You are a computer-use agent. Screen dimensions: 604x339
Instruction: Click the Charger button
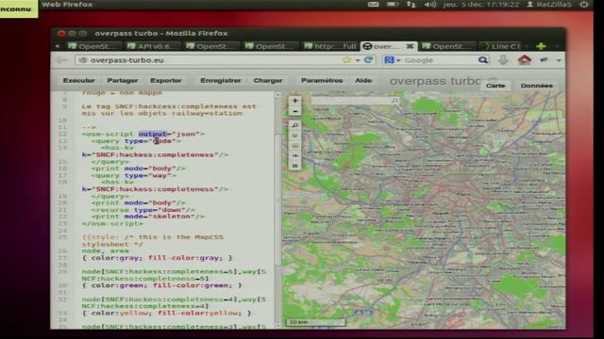(268, 80)
